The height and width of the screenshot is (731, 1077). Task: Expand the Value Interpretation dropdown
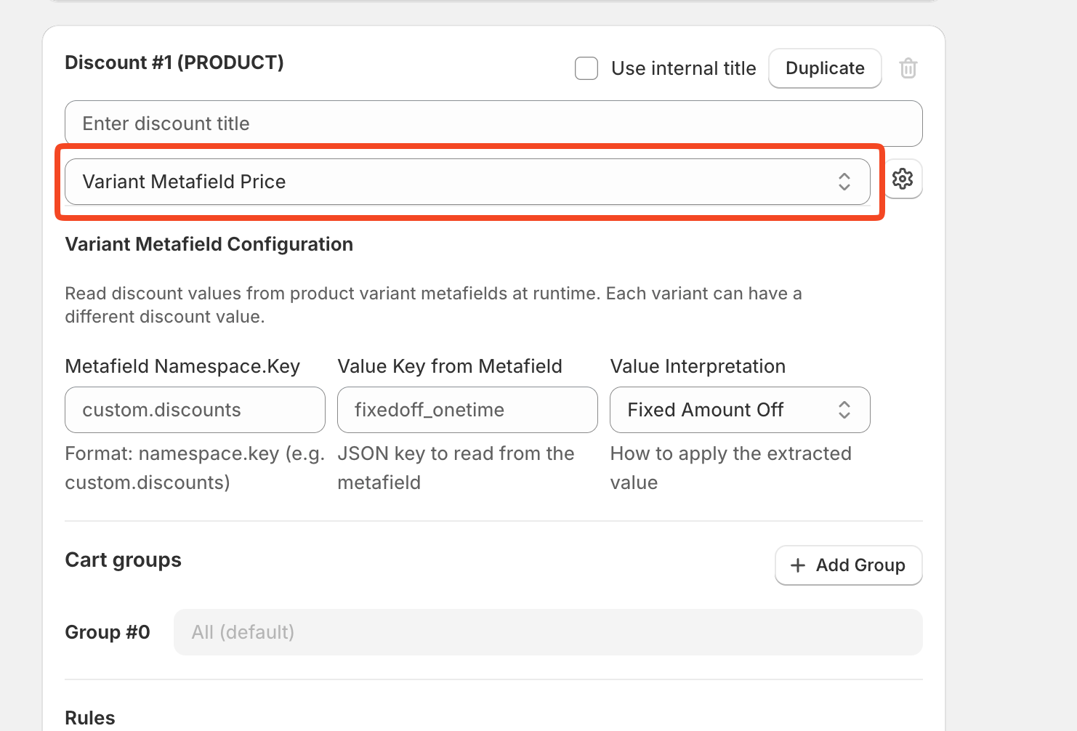[740, 410]
